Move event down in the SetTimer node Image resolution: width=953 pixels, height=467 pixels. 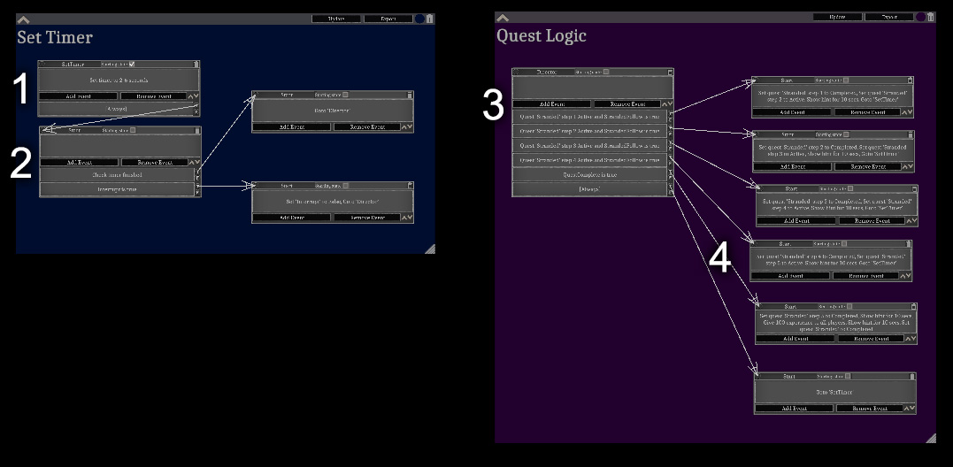(196, 96)
